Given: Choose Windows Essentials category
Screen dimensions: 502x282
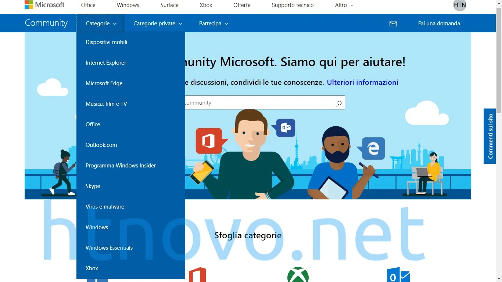Looking at the screenshot, I should pos(131,248).
